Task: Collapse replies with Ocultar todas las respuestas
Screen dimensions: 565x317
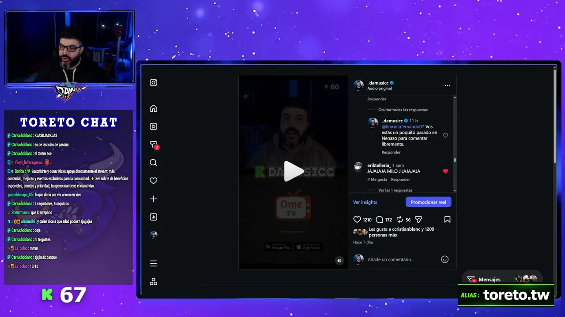Action: [x=403, y=110]
